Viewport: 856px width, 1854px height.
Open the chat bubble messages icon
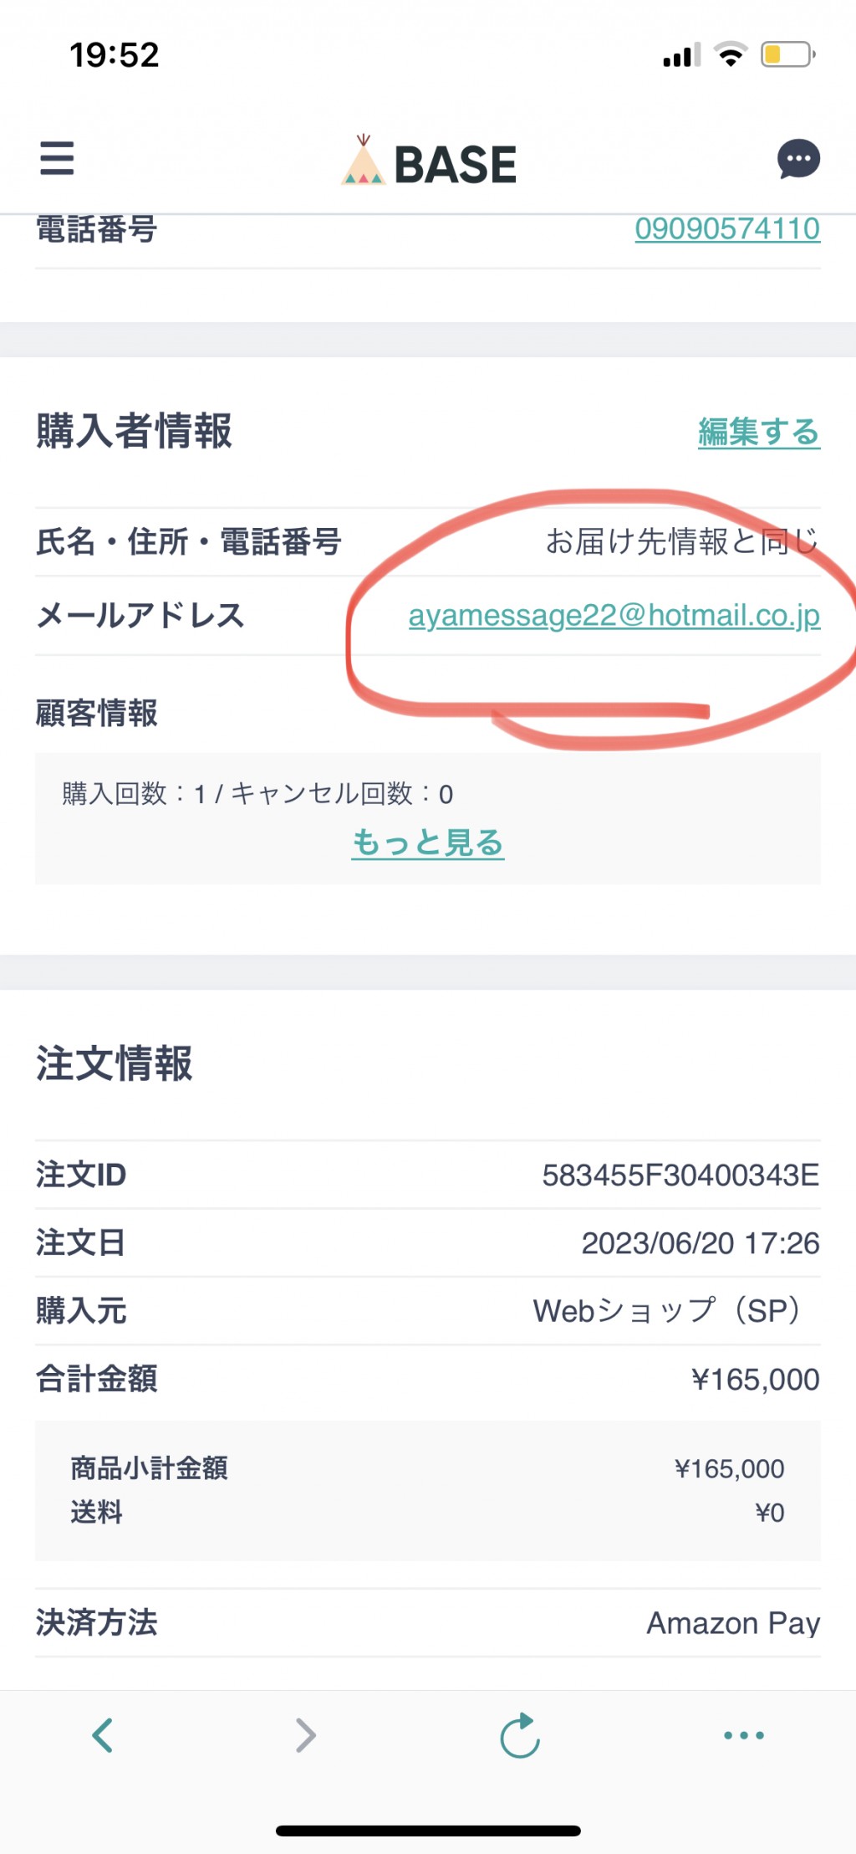tap(798, 159)
